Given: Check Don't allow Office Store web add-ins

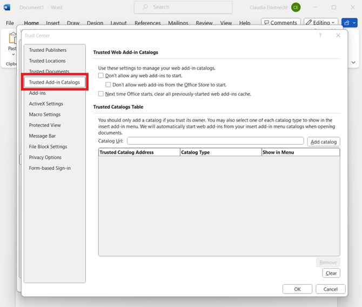Looking at the screenshot, I should point(109,85).
